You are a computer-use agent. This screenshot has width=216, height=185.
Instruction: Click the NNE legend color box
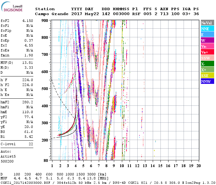pos(207,29)
